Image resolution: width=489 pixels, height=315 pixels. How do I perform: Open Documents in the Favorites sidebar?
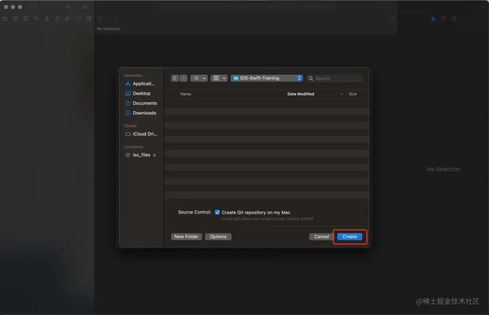[141, 103]
